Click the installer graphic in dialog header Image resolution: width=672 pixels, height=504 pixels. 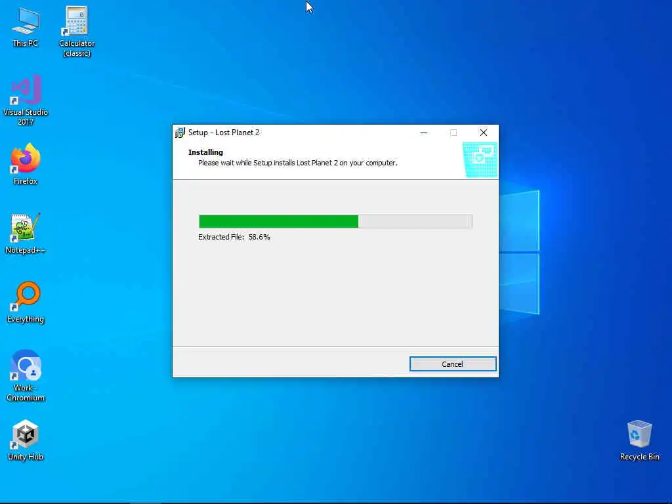[x=480, y=160]
